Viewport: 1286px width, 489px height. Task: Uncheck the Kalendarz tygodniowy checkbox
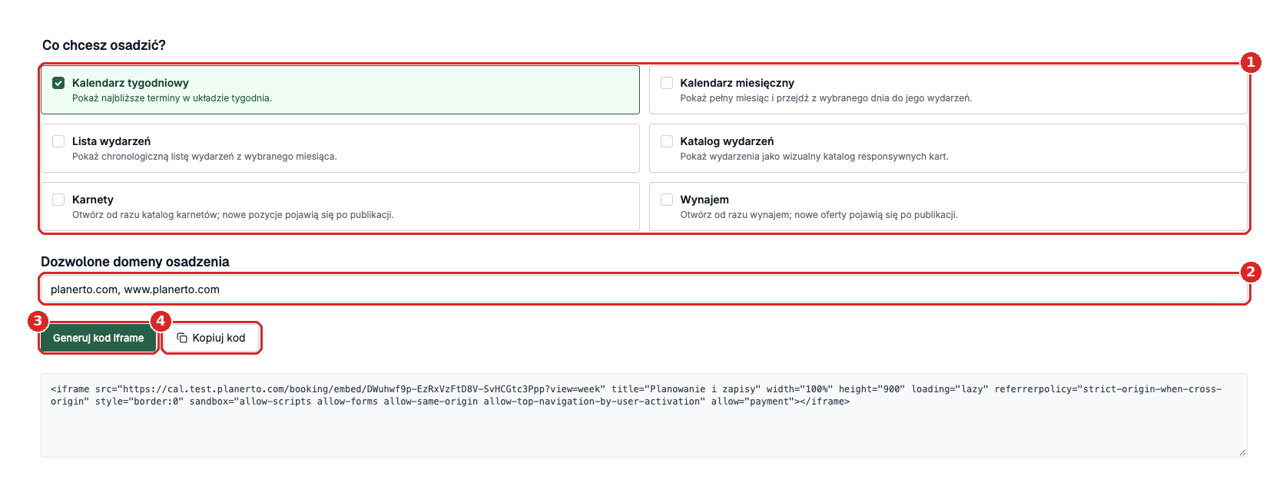point(58,83)
